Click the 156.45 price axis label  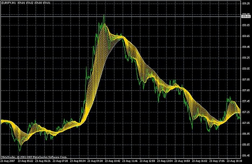246,155
